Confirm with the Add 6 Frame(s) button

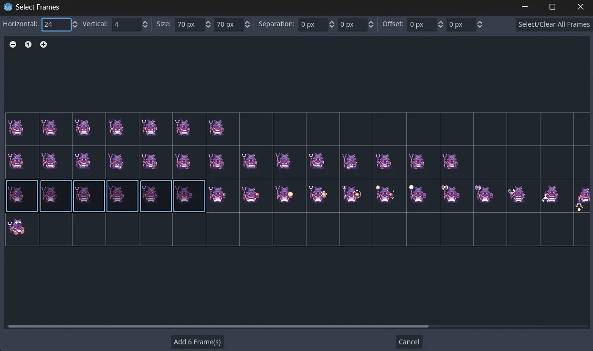click(x=197, y=342)
